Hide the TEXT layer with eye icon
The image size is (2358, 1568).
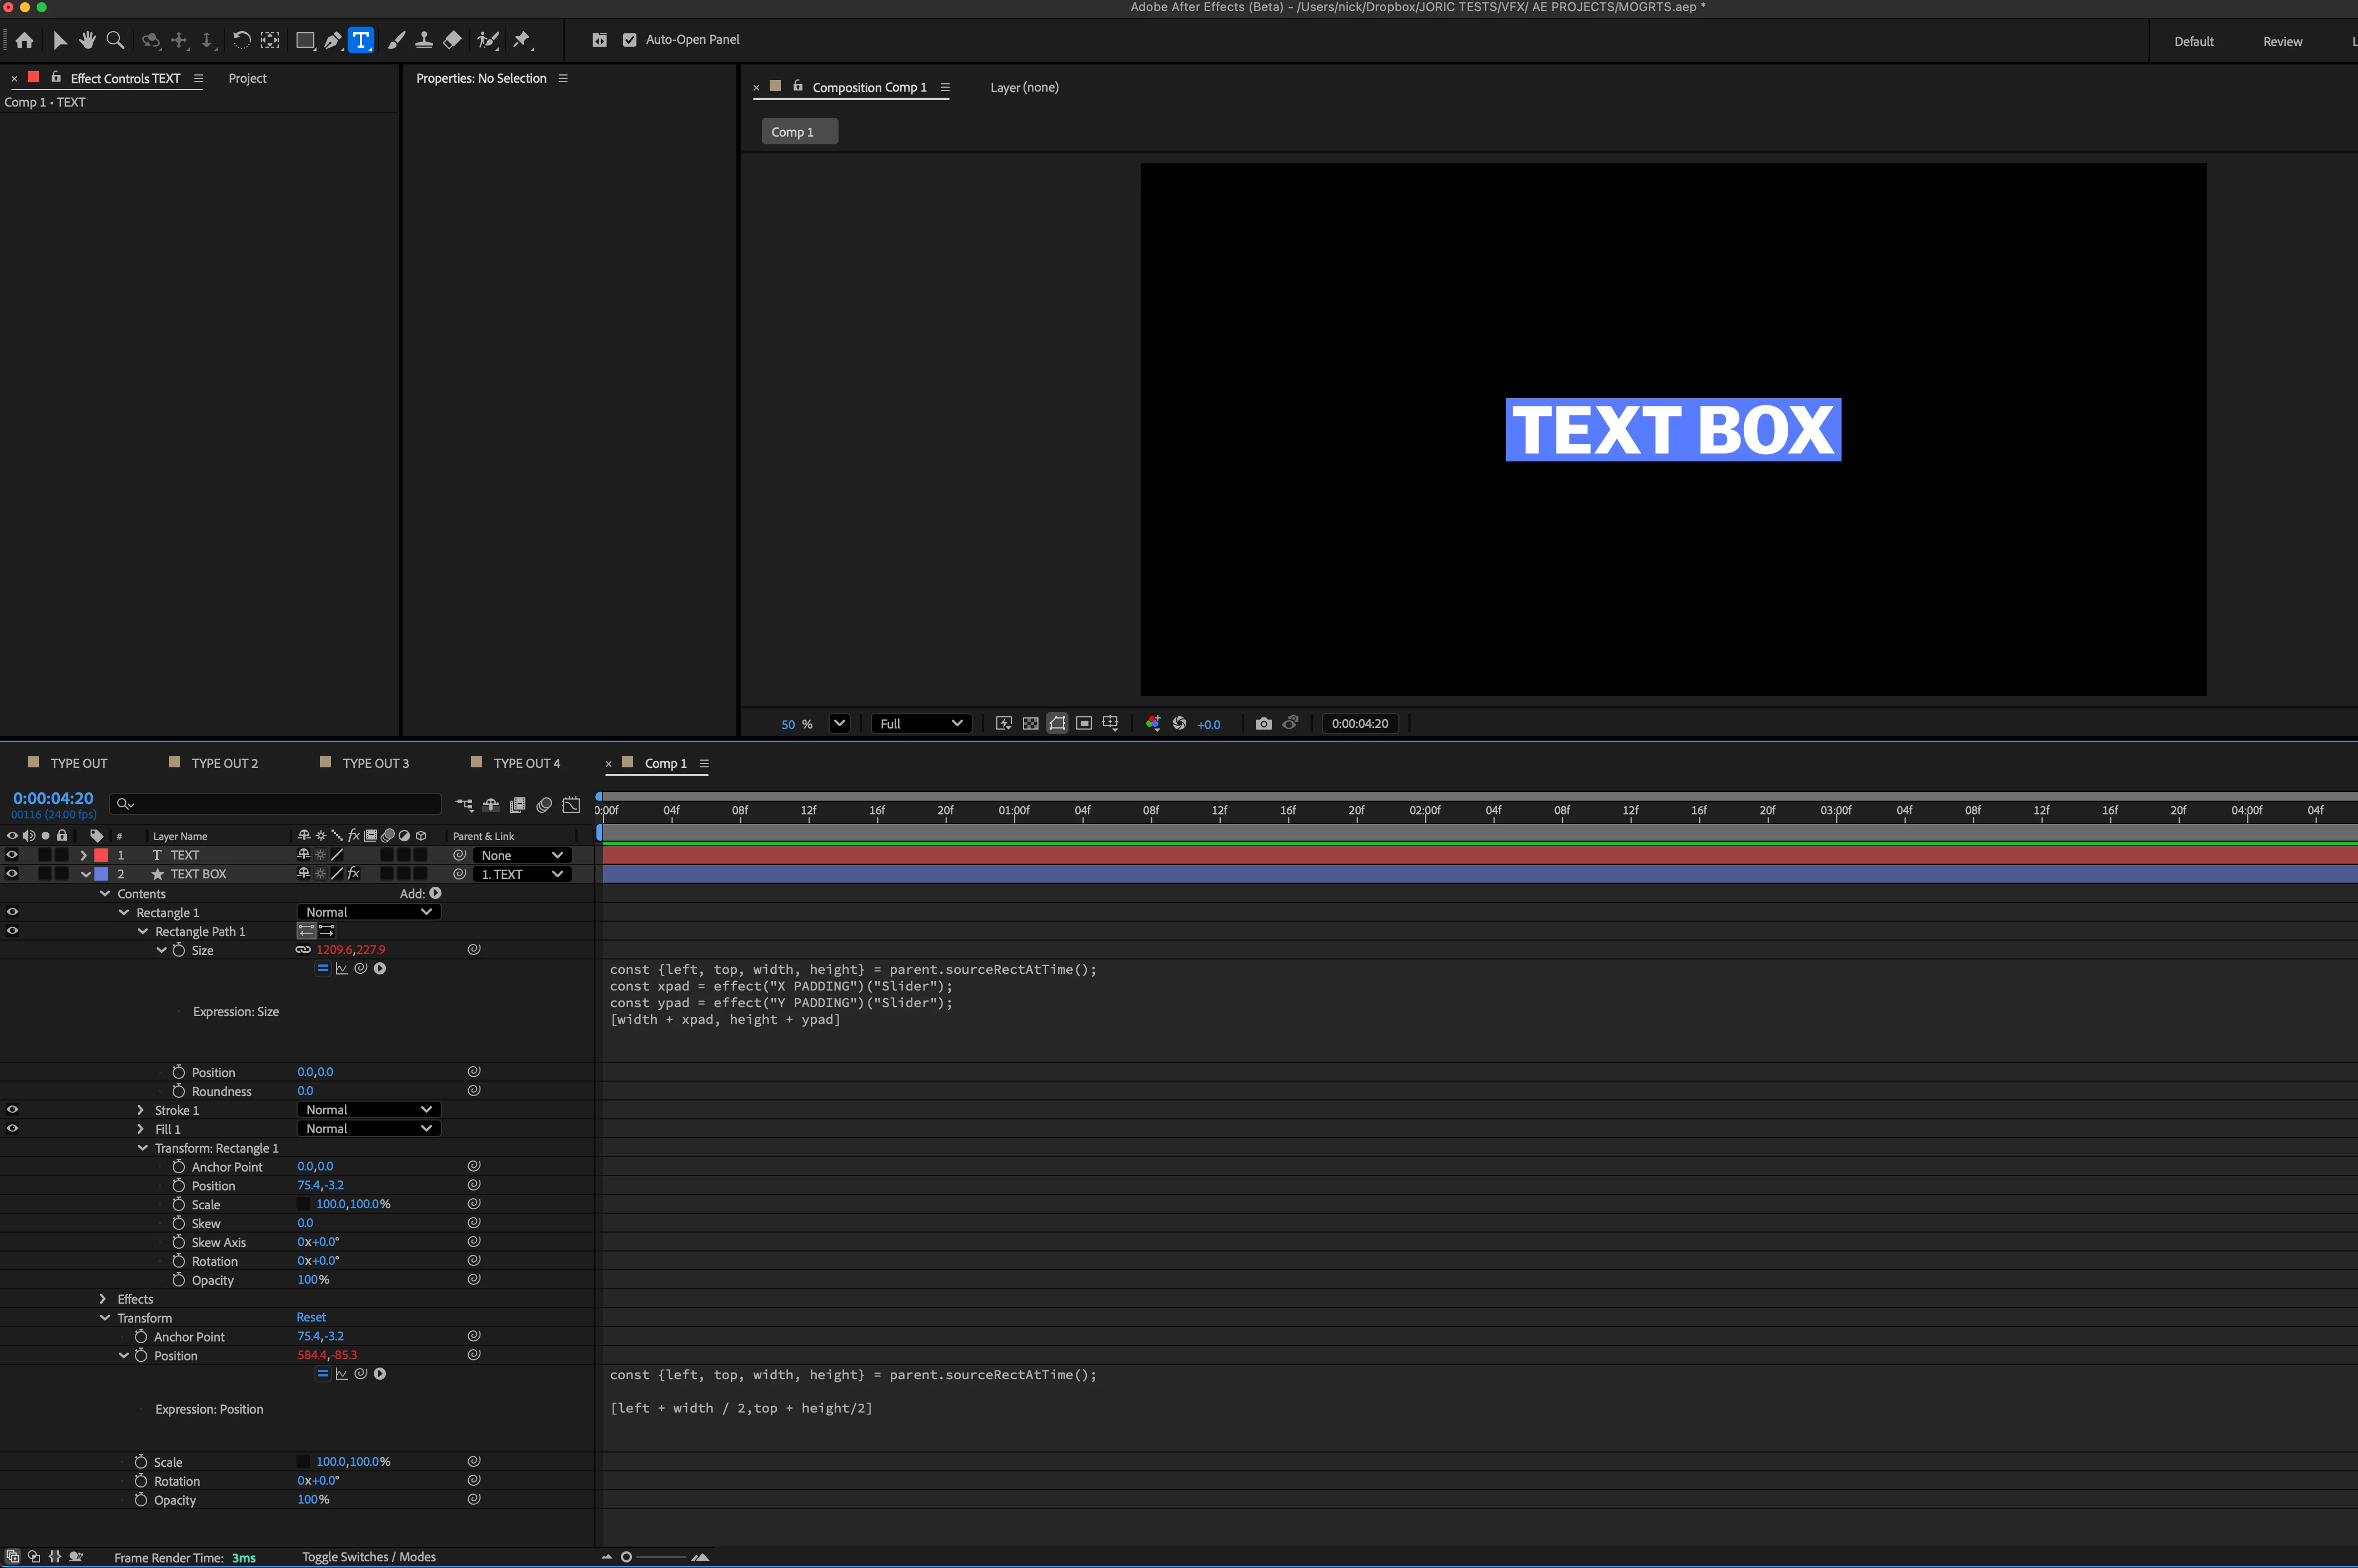[x=12, y=855]
